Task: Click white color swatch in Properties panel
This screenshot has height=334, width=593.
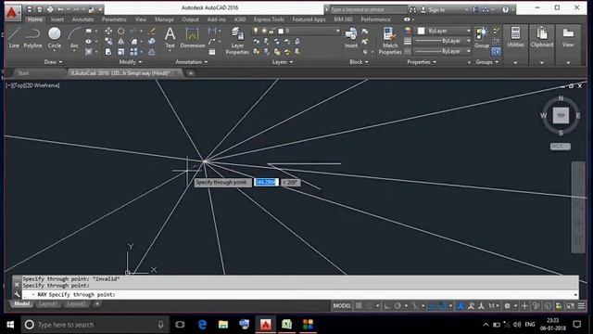Action: tap(421, 31)
